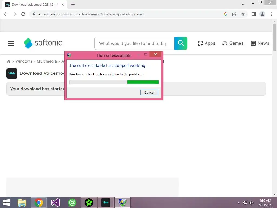Click the address bar URL
The width and height of the screenshot is (277, 208).
click(91, 14)
